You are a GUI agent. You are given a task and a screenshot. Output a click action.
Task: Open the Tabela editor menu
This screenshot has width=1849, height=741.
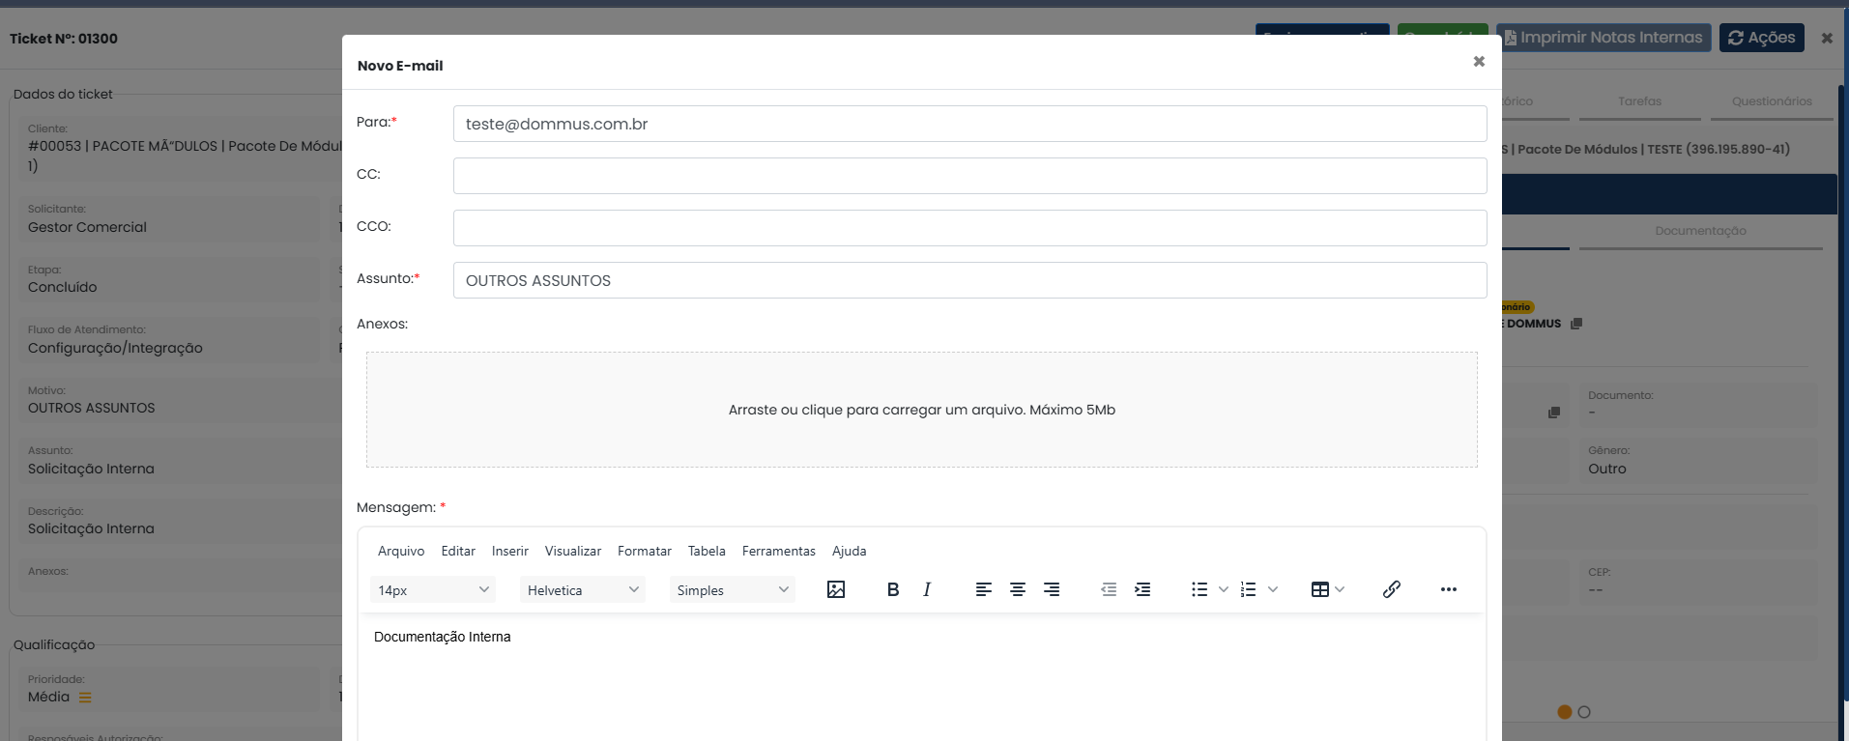707,551
